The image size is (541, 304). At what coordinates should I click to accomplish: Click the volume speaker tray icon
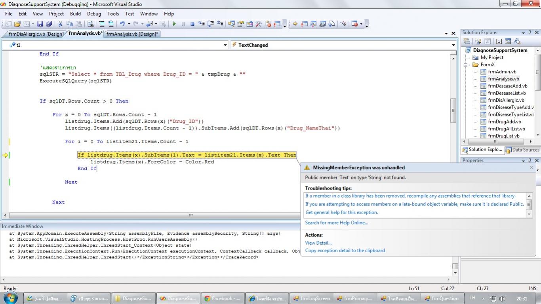[503, 299]
